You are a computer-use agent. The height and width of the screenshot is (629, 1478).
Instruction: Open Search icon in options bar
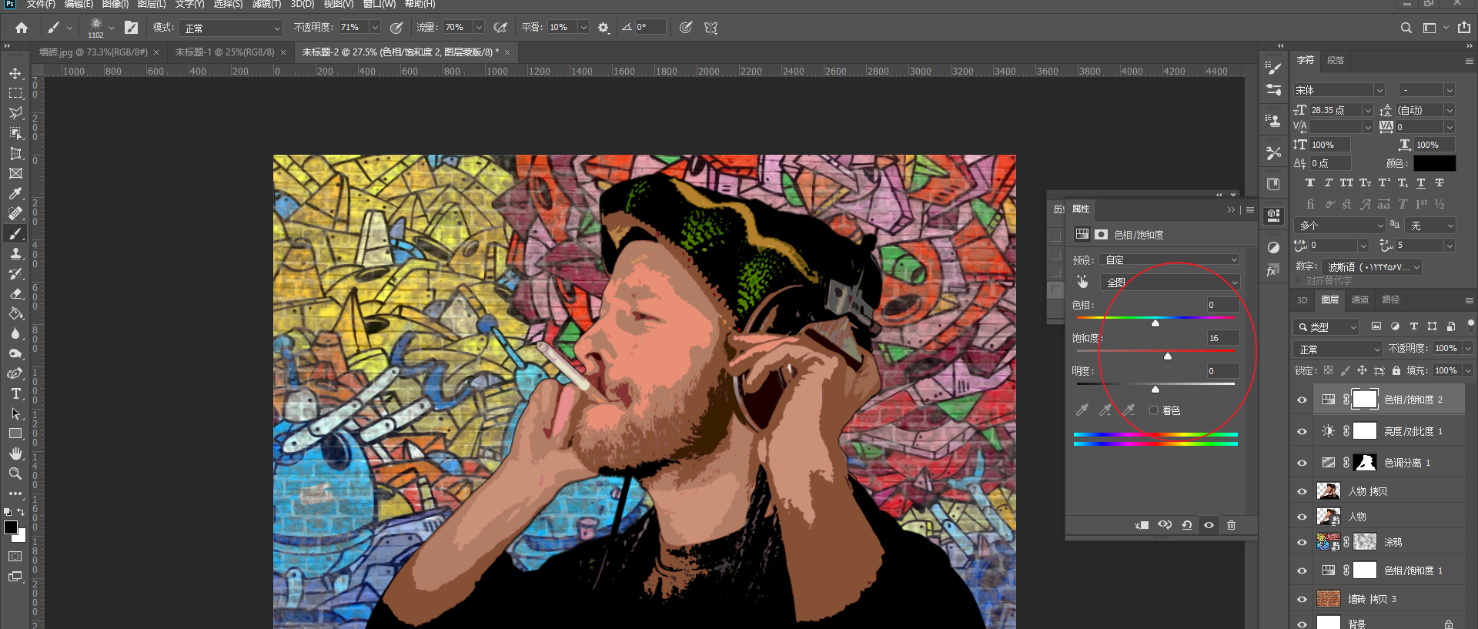1406,28
